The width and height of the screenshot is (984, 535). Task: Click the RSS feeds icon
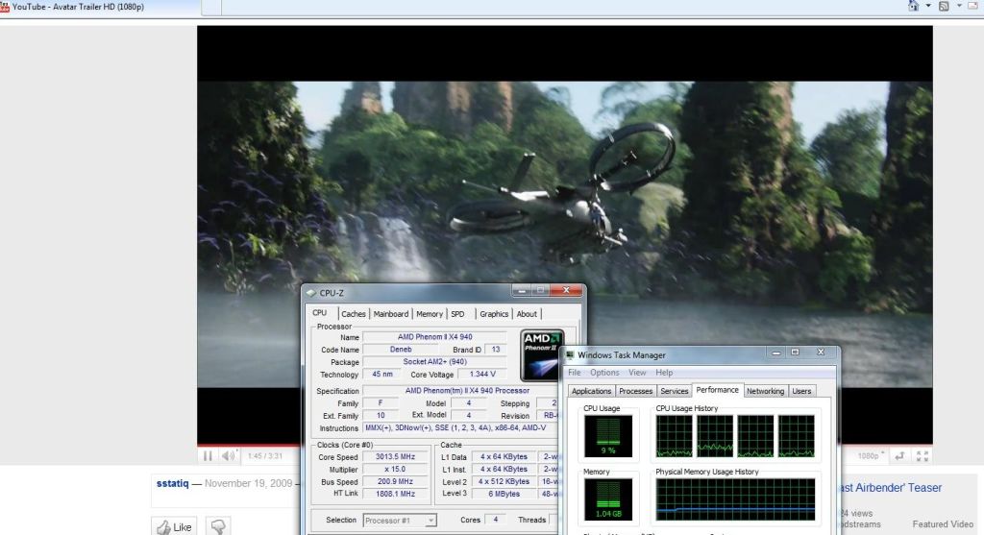(x=944, y=7)
